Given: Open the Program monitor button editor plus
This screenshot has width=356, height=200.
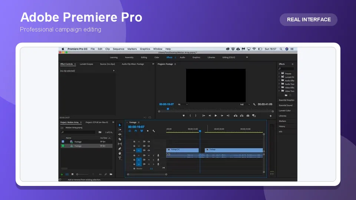Looking at the screenshot, I should tap(271, 116).
